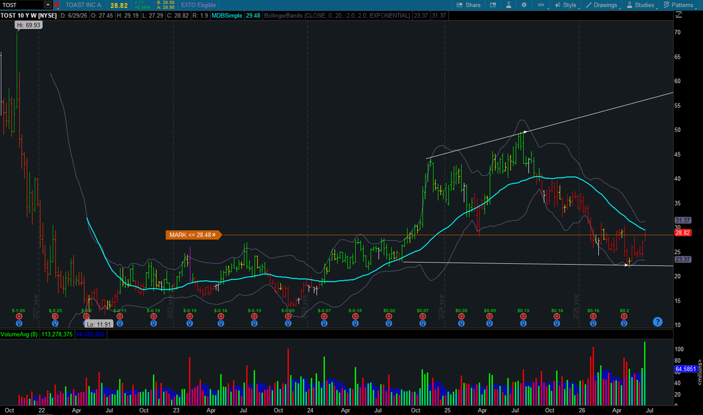Click the 28.82 orange price axis marker
The image size is (703, 415).
[x=682, y=233]
